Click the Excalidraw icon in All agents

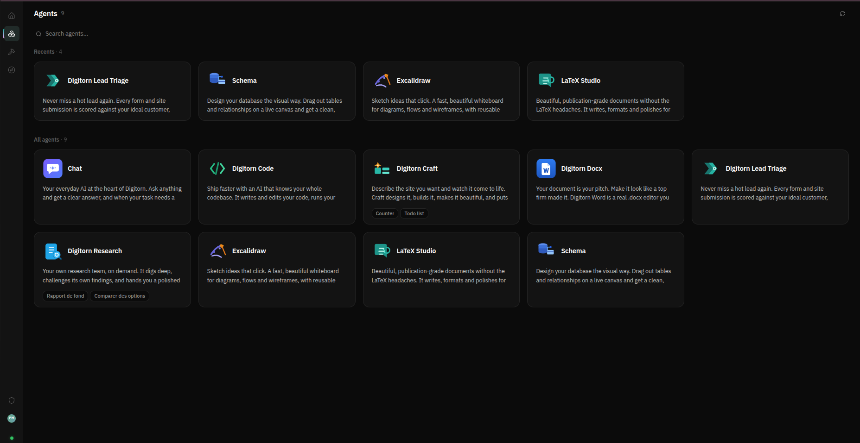click(x=217, y=251)
